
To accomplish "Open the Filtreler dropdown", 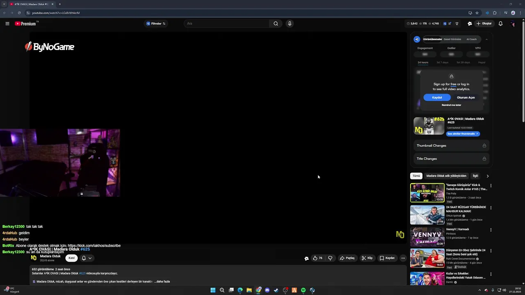I will click(x=156, y=24).
